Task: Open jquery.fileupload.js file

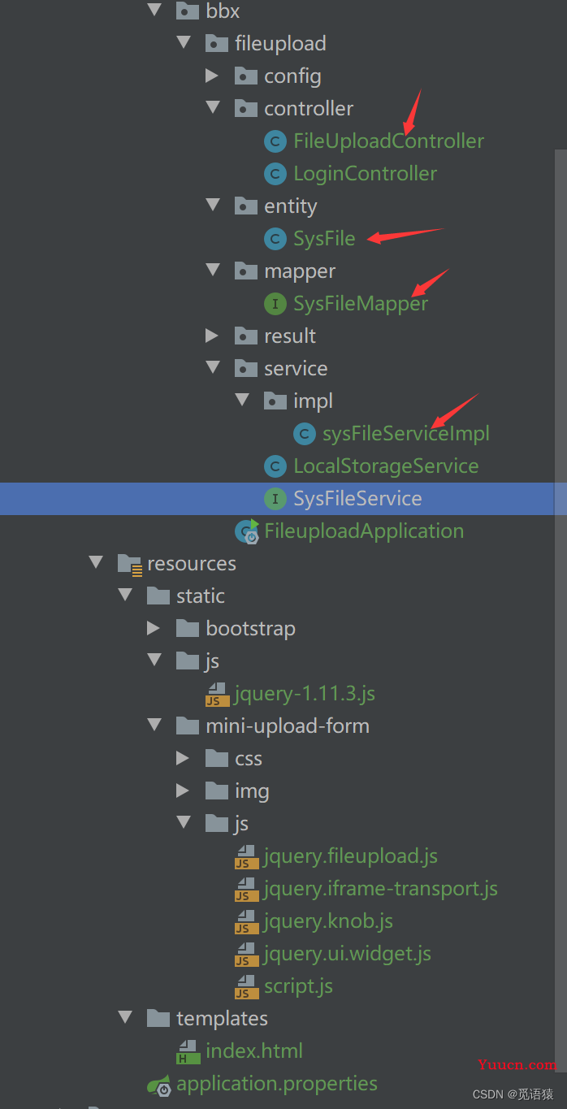Action: 350,856
